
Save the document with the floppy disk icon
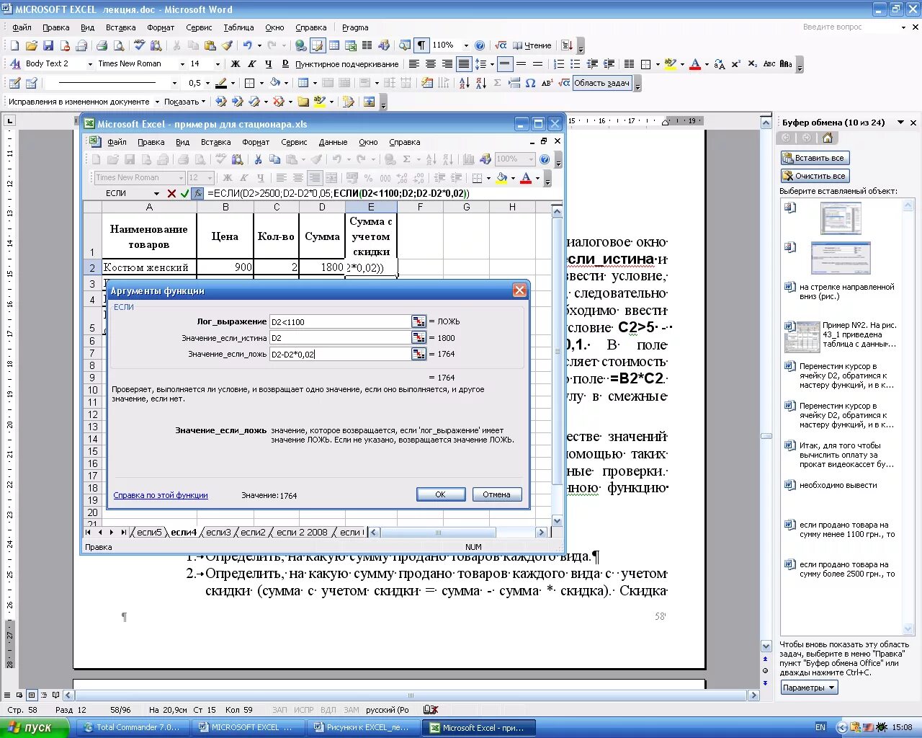[48, 45]
